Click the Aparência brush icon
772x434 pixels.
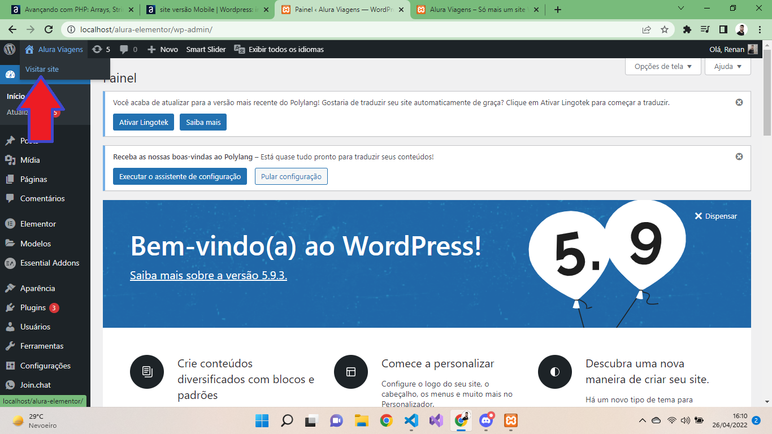click(10, 288)
